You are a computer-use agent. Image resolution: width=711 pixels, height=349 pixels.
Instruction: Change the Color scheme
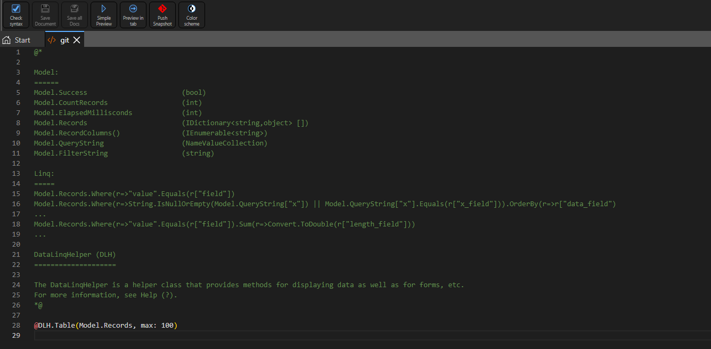point(192,15)
